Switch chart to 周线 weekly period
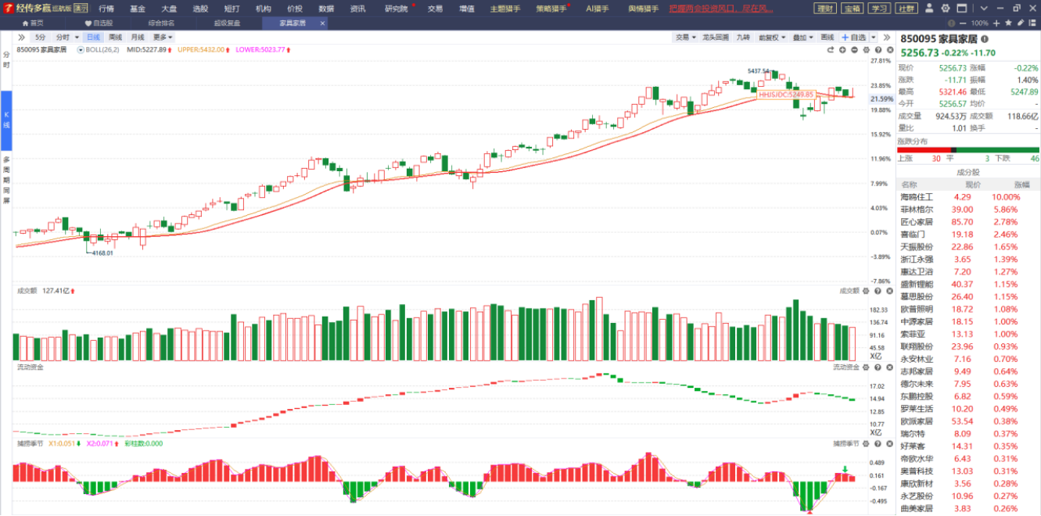Screen dimensions: 1041x516 pyautogui.click(x=115, y=38)
